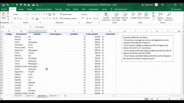This screenshot has height=103, width=184.
Task: Click the Autosum sigma icon
Action: coord(153,13)
